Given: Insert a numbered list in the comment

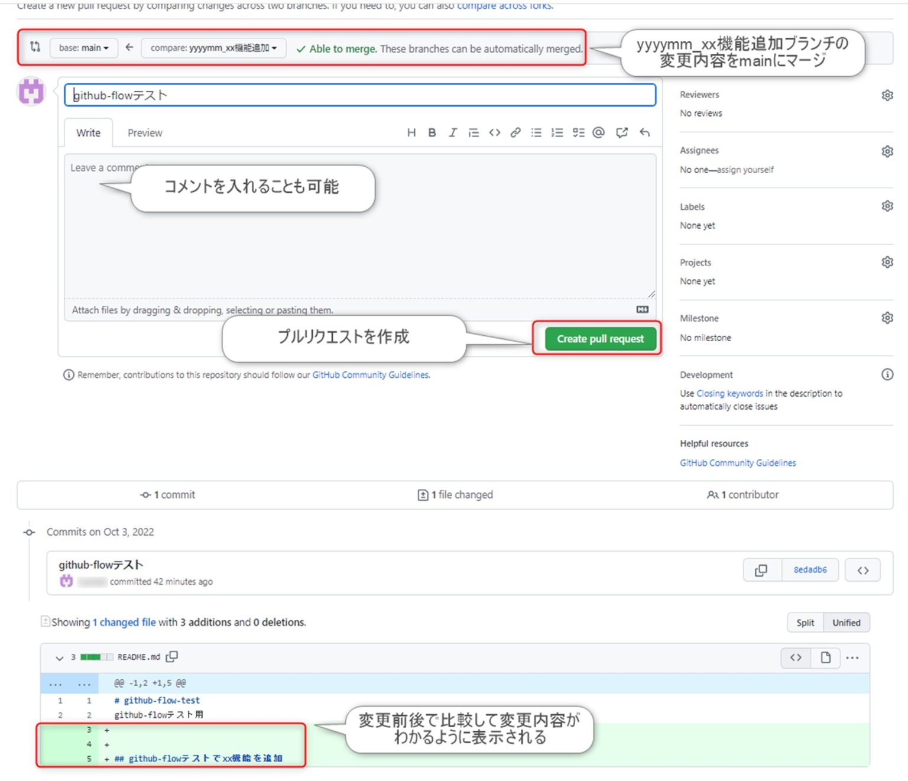Looking at the screenshot, I should tap(557, 132).
